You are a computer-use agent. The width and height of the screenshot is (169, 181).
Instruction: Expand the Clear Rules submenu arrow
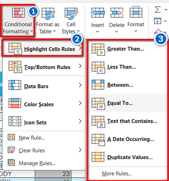tap(80, 150)
